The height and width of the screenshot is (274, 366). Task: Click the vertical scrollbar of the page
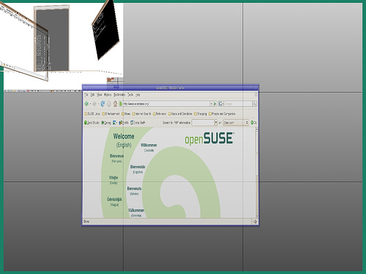click(x=257, y=172)
